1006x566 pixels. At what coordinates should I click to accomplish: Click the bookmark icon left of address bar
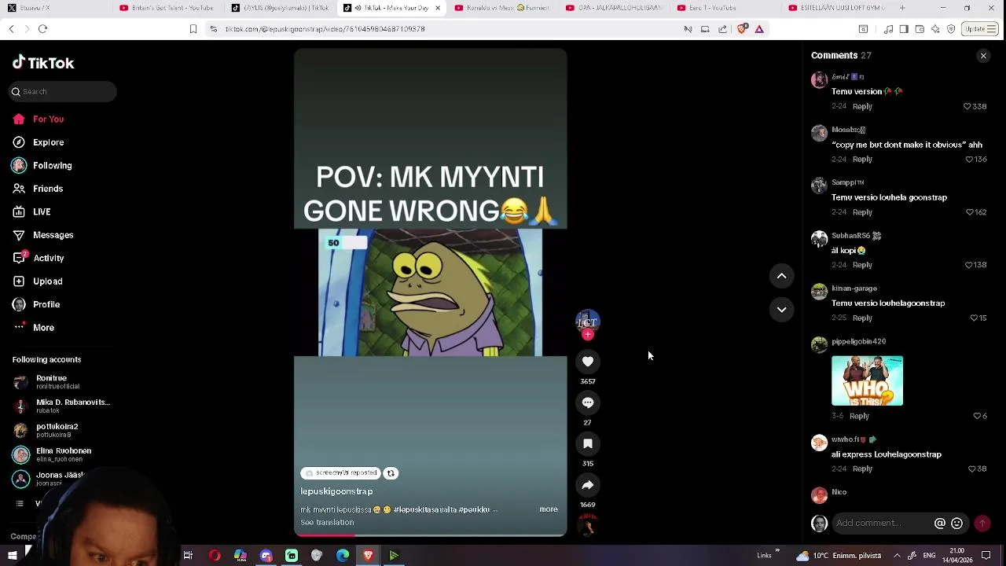click(x=193, y=29)
